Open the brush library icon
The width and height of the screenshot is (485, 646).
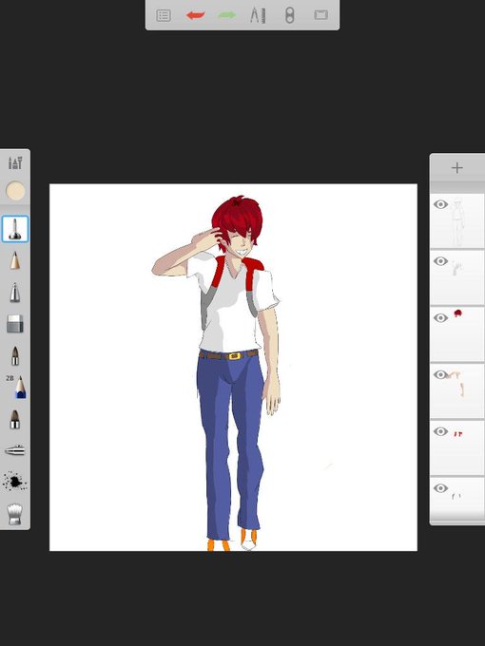point(15,162)
